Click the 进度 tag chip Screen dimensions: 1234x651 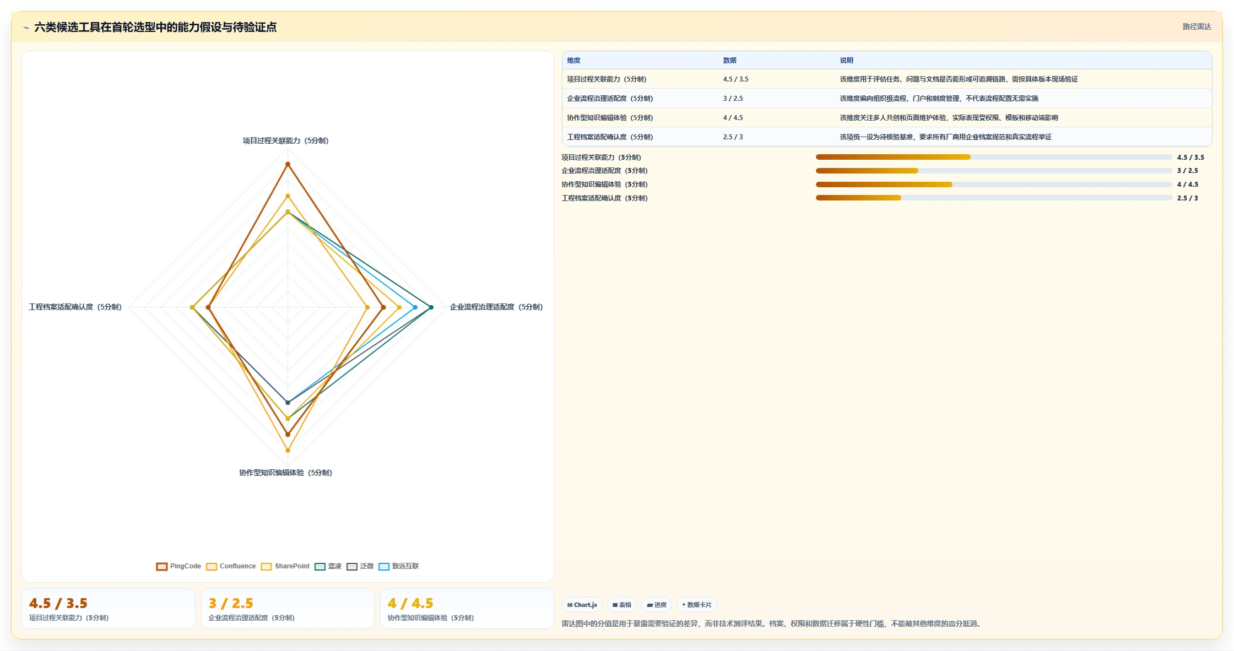point(657,605)
